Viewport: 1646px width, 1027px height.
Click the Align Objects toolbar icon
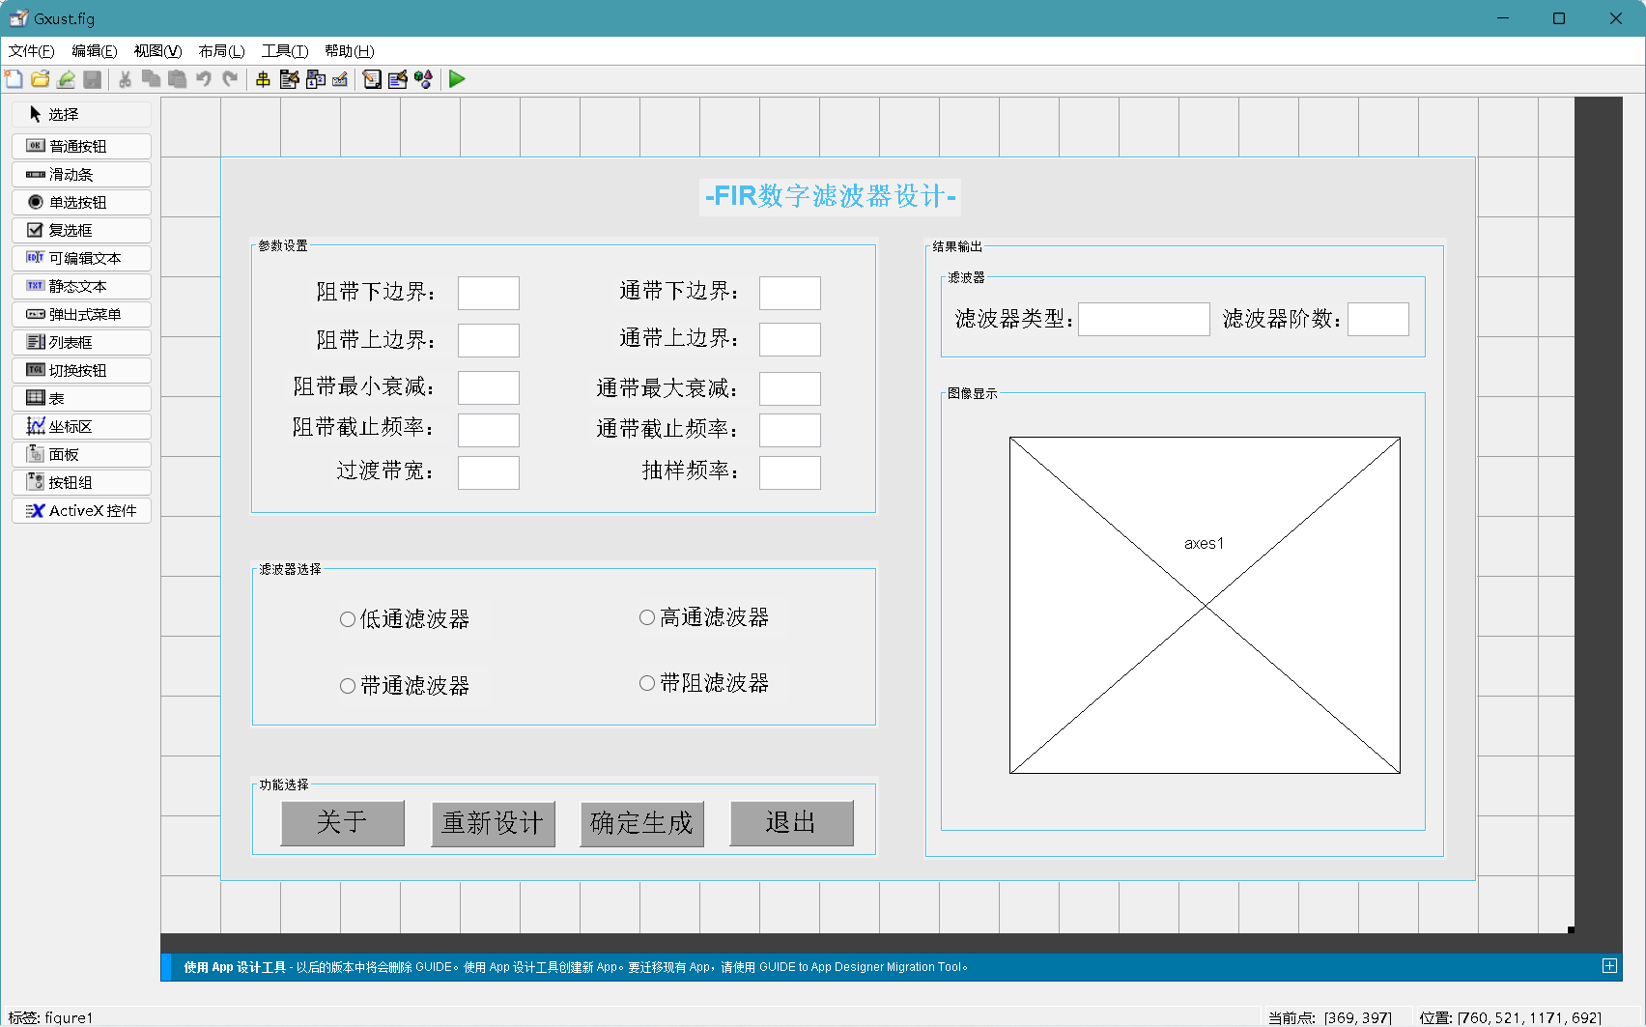264,79
